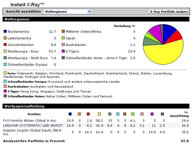Click the Nordamerika value 11.7
Image resolution: width=192 pixels, height=147 pixels.
point(52,32)
